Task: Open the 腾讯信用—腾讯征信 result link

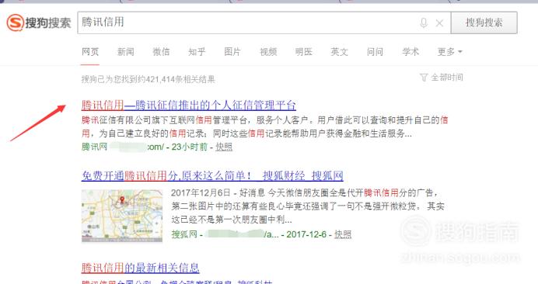Action: coord(189,105)
